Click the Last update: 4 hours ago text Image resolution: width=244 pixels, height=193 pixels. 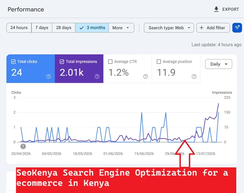(216, 45)
